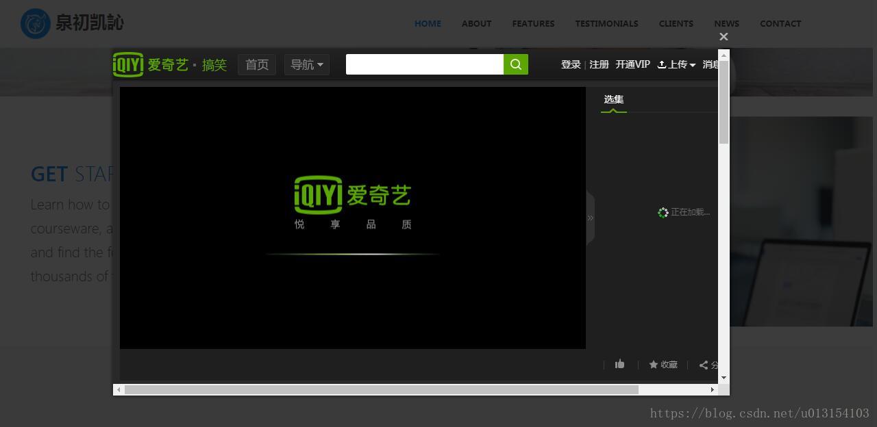
Task: Open ABOUT in the background page menu
Action: 476,23
